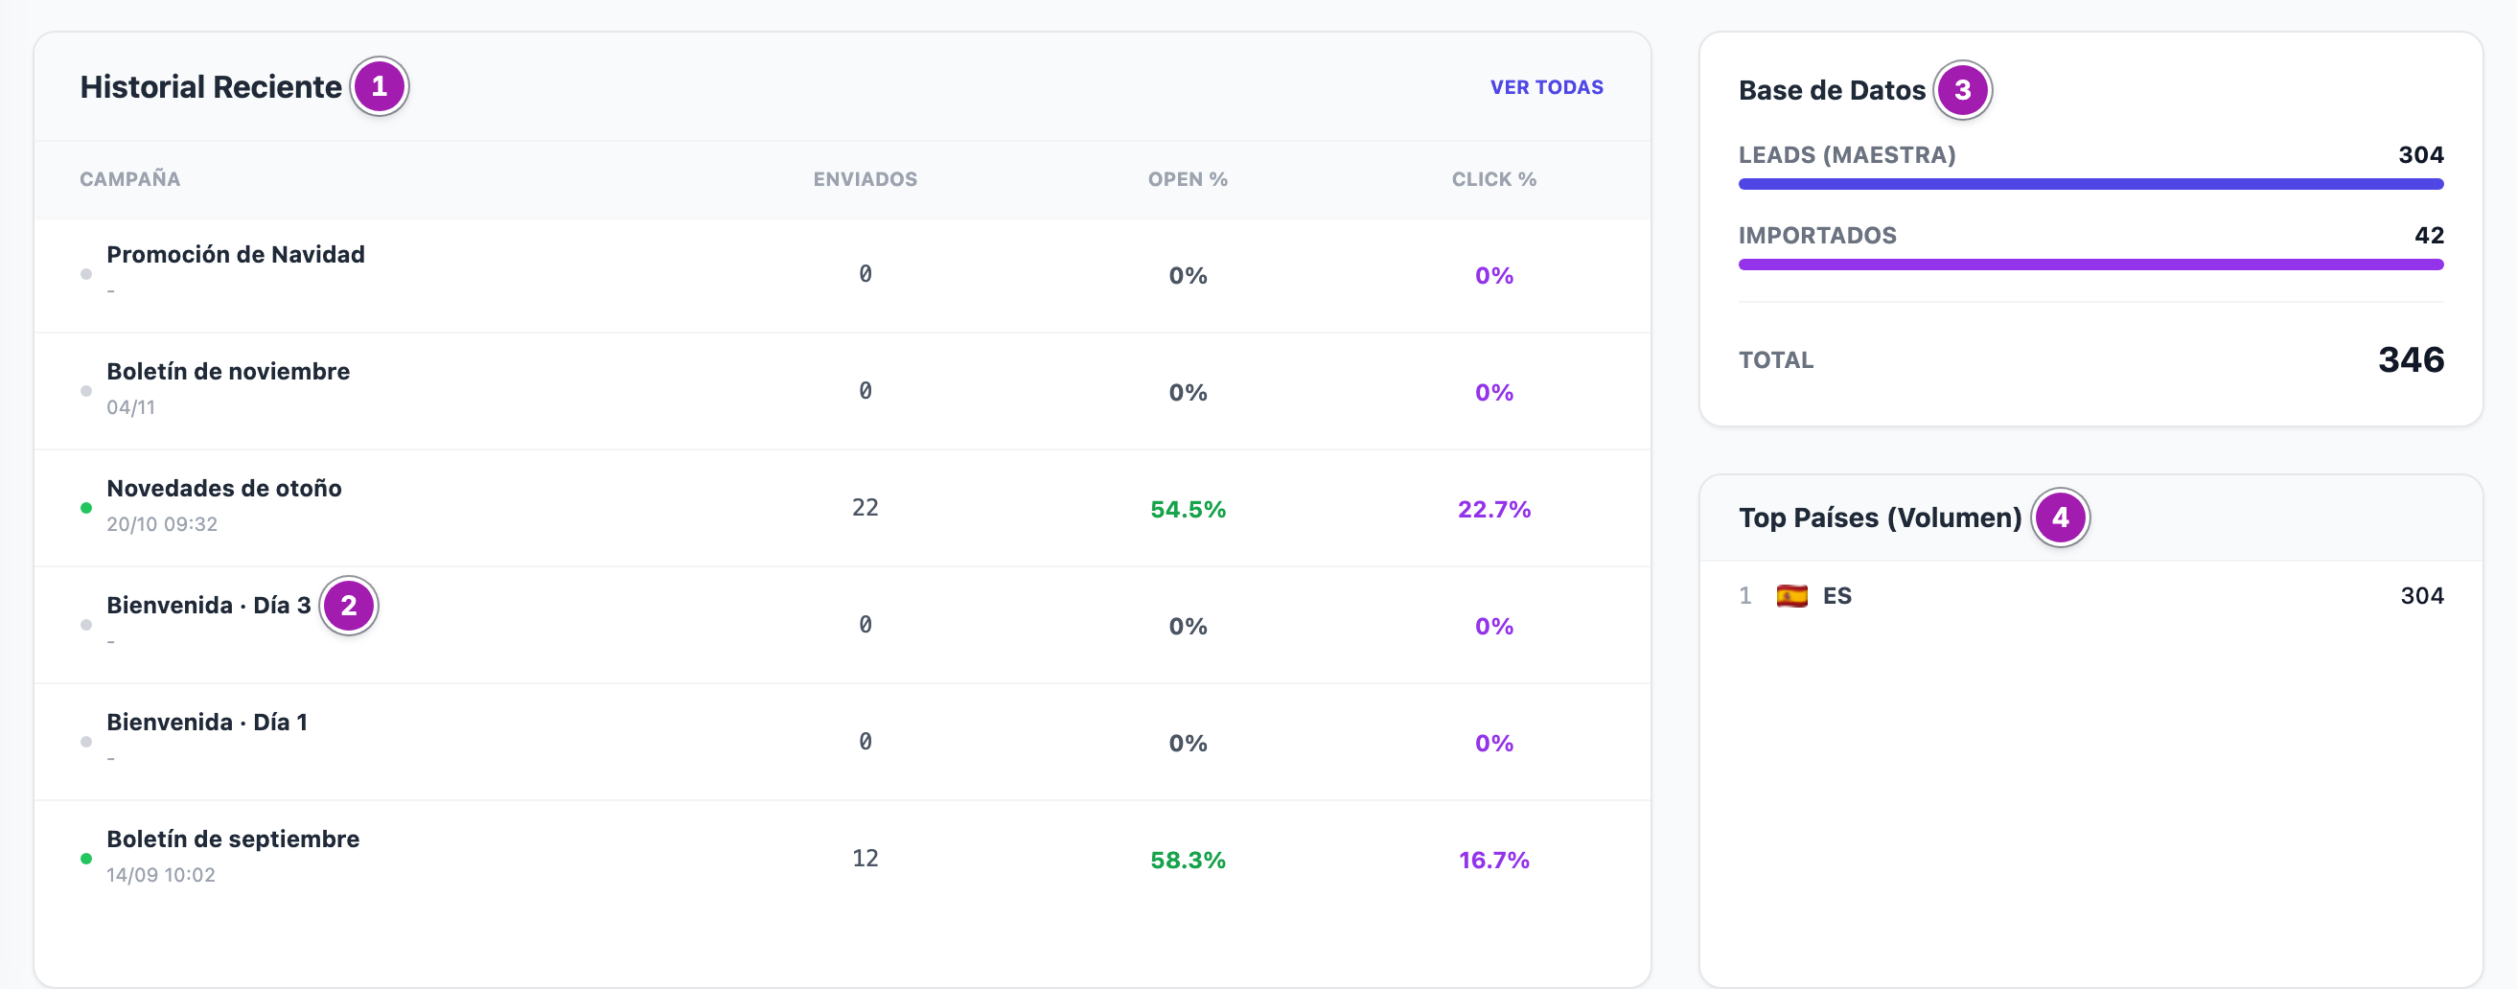Click the date 04/11
Image resolution: width=2517 pixels, height=989 pixels.
click(x=130, y=407)
